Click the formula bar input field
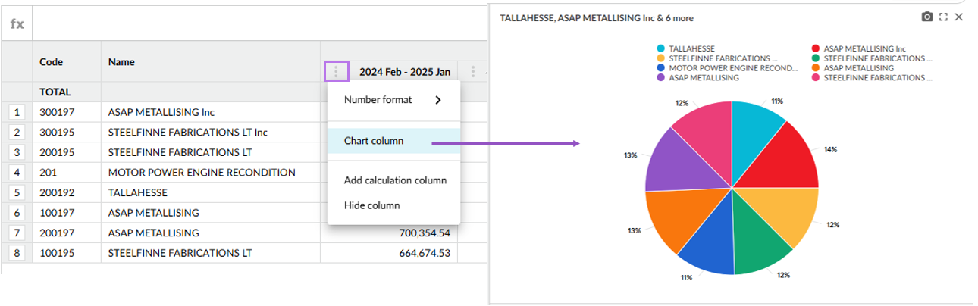The width and height of the screenshot is (978, 306). click(x=250, y=23)
